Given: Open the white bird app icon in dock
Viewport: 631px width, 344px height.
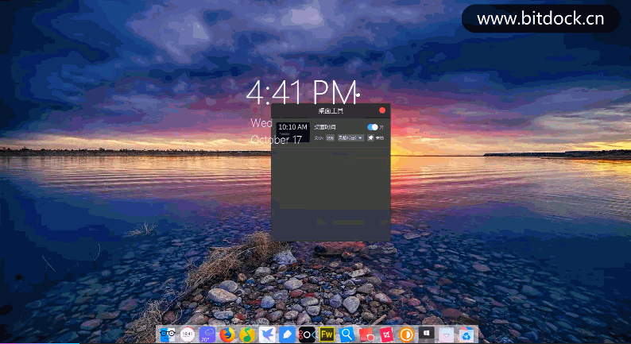Looking at the screenshot, I should click(267, 334).
